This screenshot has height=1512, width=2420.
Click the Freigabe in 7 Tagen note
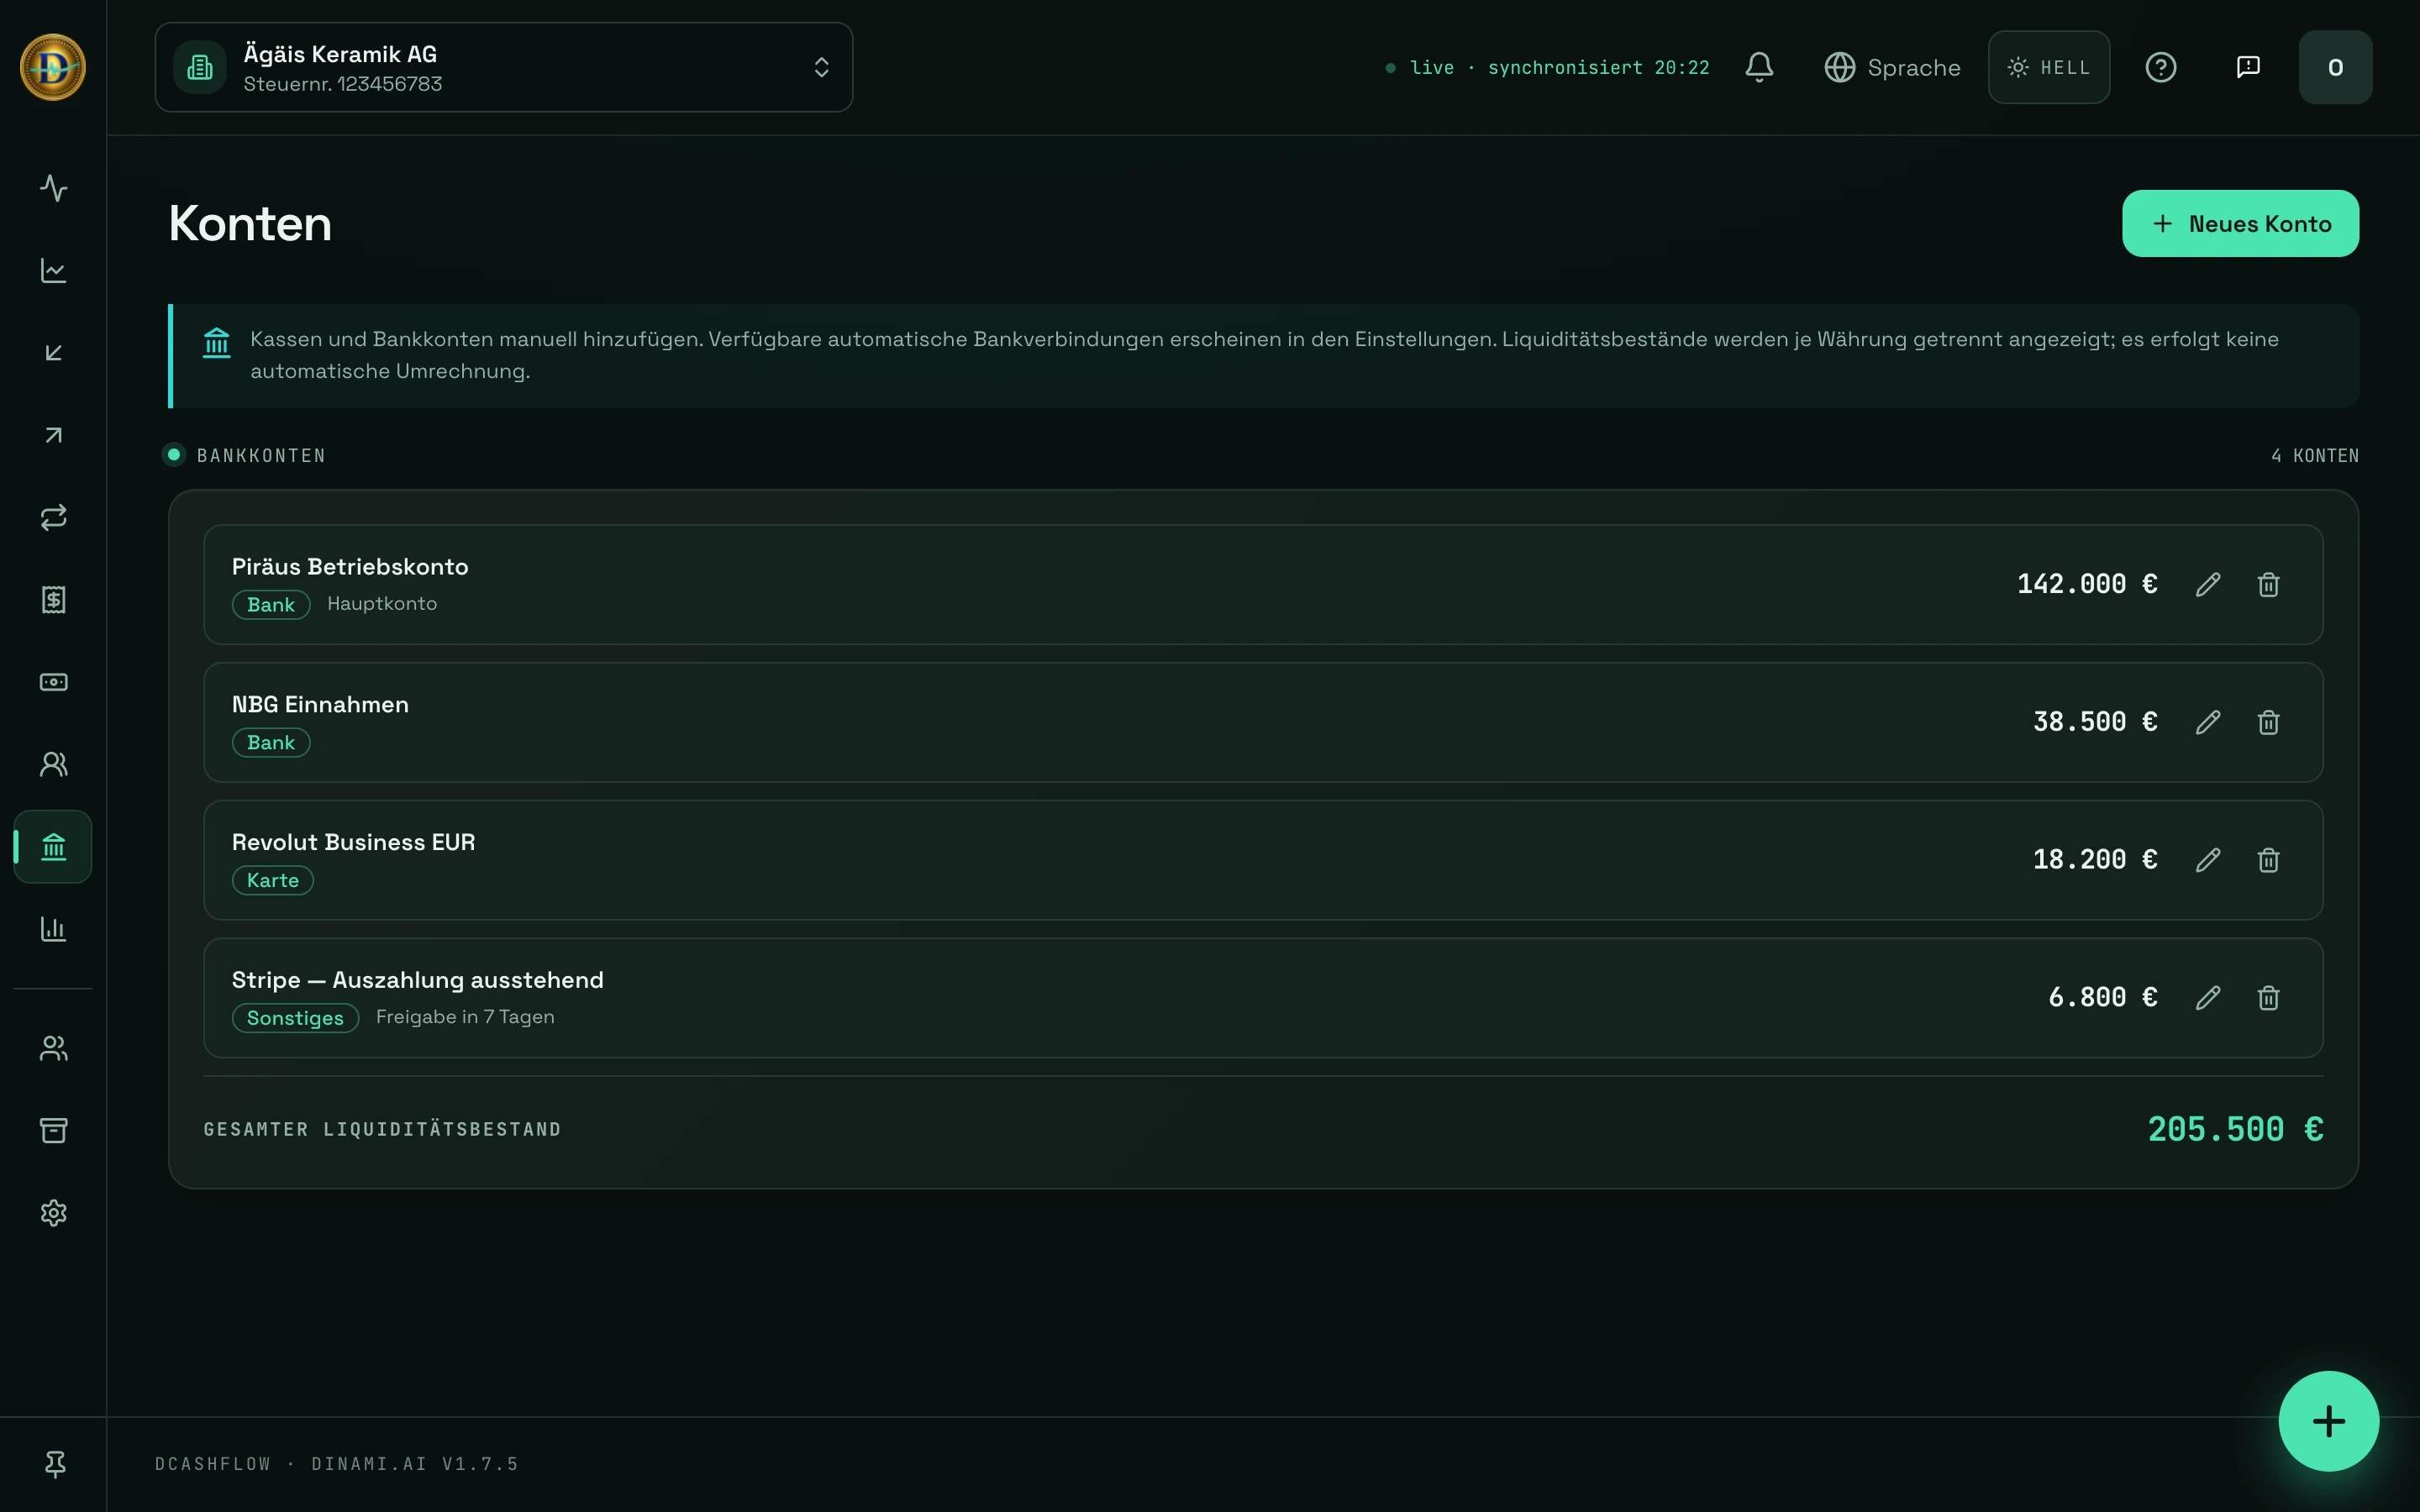click(x=465, y=1016)
